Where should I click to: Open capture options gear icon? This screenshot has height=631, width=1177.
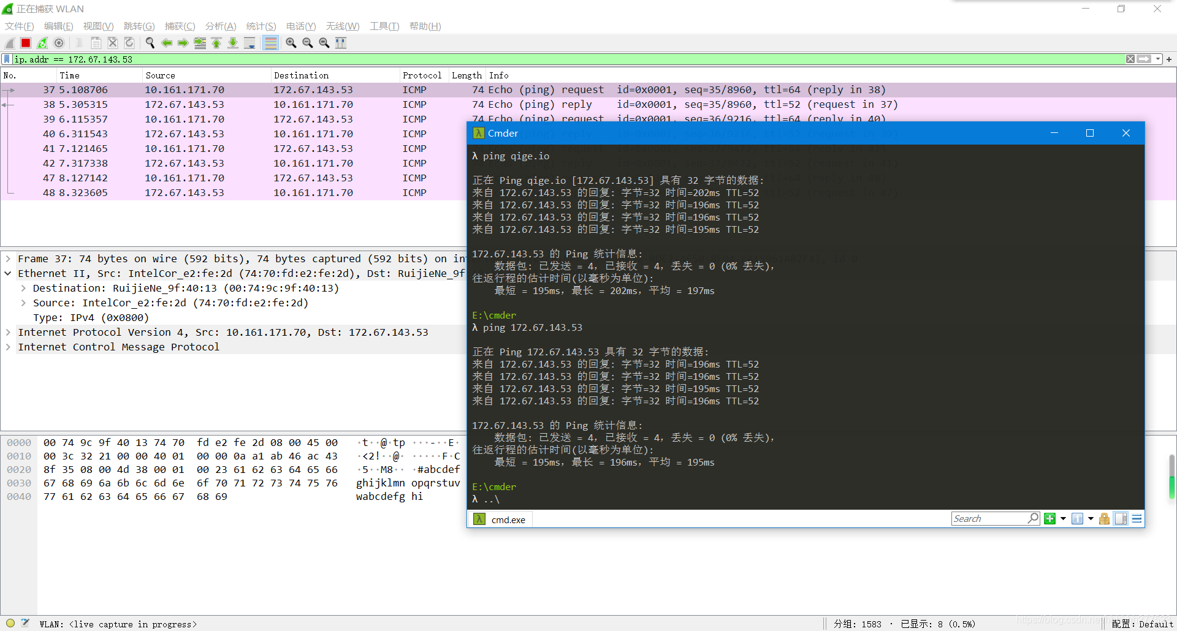59,43
